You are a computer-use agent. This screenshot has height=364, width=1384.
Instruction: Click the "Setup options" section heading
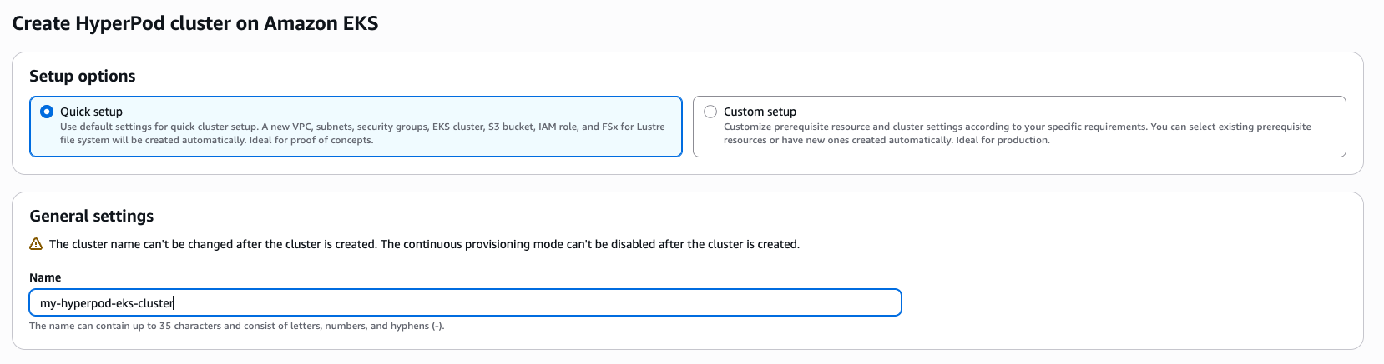(x=83, y=76)
